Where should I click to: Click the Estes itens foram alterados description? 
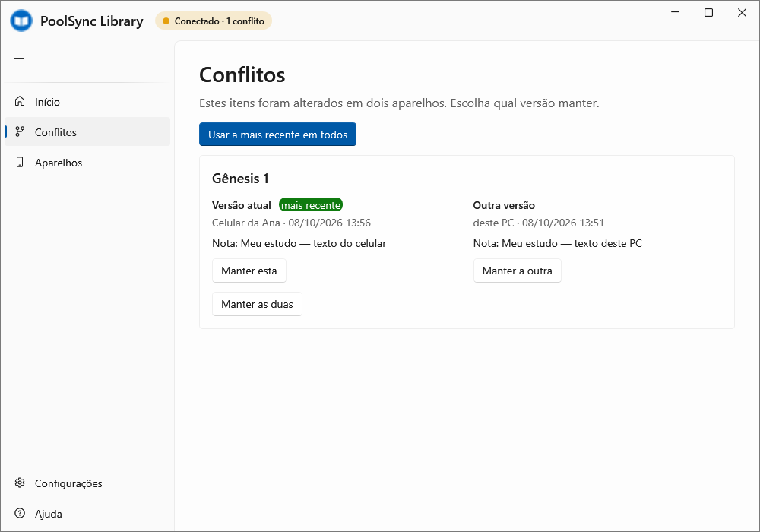coord(400,103)
